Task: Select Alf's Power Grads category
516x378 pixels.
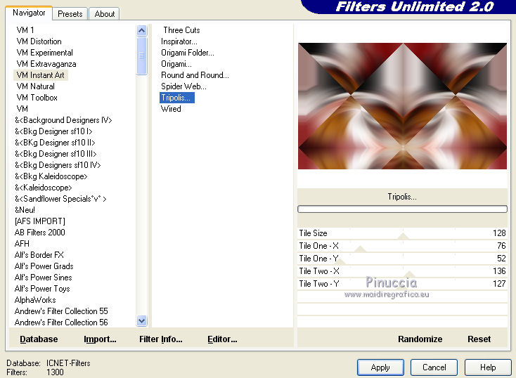Action: 44,266
